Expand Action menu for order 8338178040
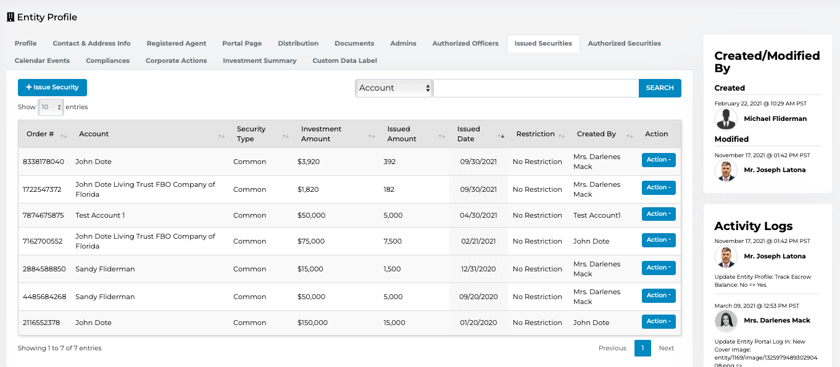The width and height of the screenshot is (840, 367). (x=659, y=160)
